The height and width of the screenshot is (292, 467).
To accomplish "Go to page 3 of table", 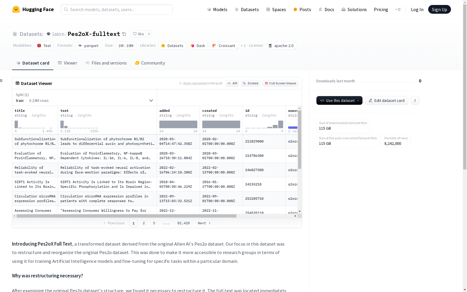I will click(x=154, y=223).
